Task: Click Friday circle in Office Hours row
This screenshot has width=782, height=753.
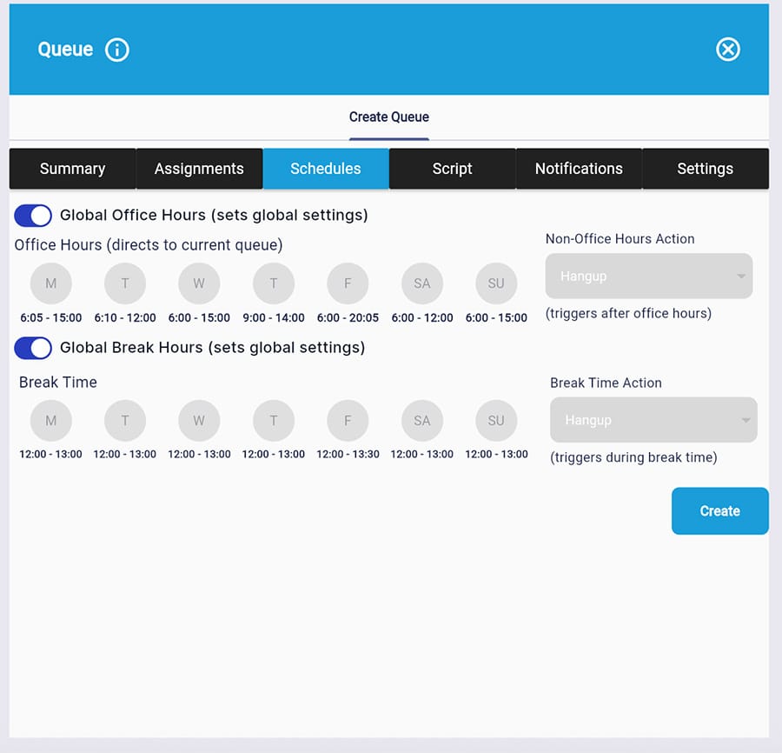Action: coord(348,283)
